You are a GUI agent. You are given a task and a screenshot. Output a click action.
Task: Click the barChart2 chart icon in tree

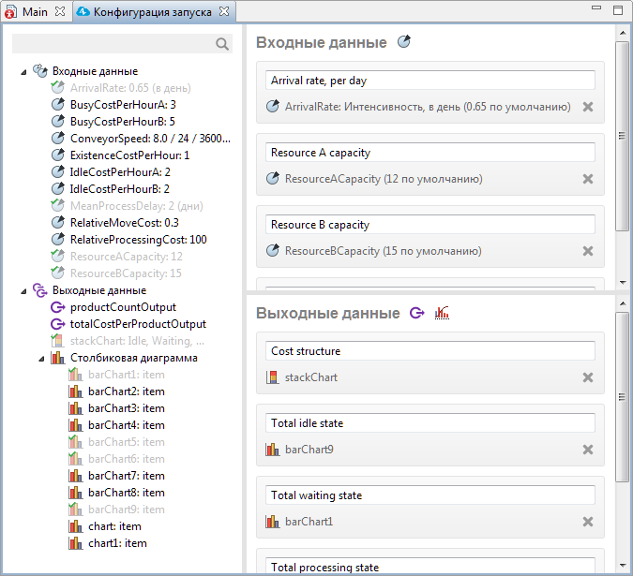(x=76, y=391)
